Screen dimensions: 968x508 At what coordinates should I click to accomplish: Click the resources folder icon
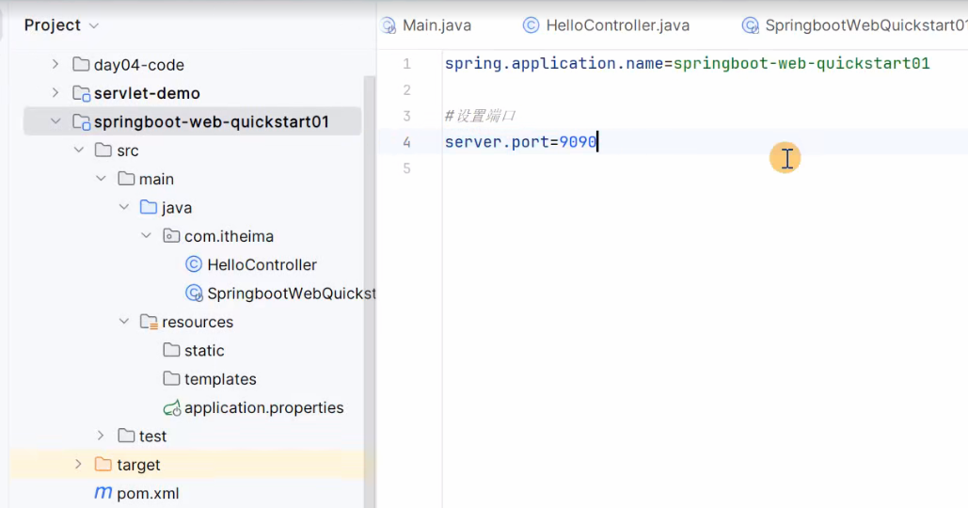coord(149,323)
